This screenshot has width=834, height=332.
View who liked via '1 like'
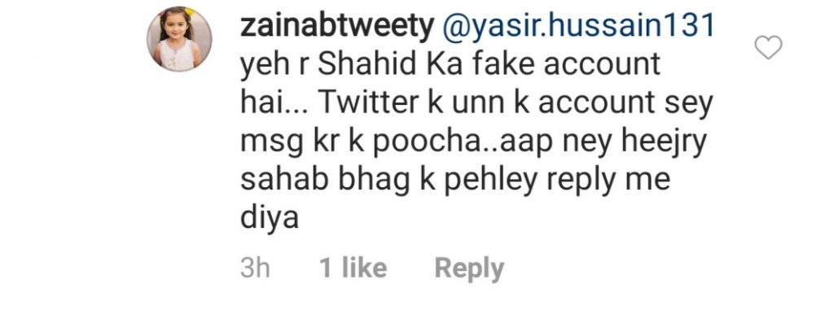353,267
